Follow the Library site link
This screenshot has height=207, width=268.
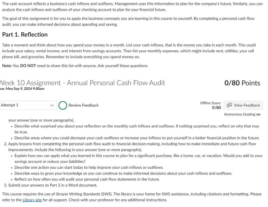pos(32,200)
